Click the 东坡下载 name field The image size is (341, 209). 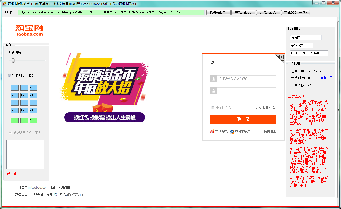302,46
